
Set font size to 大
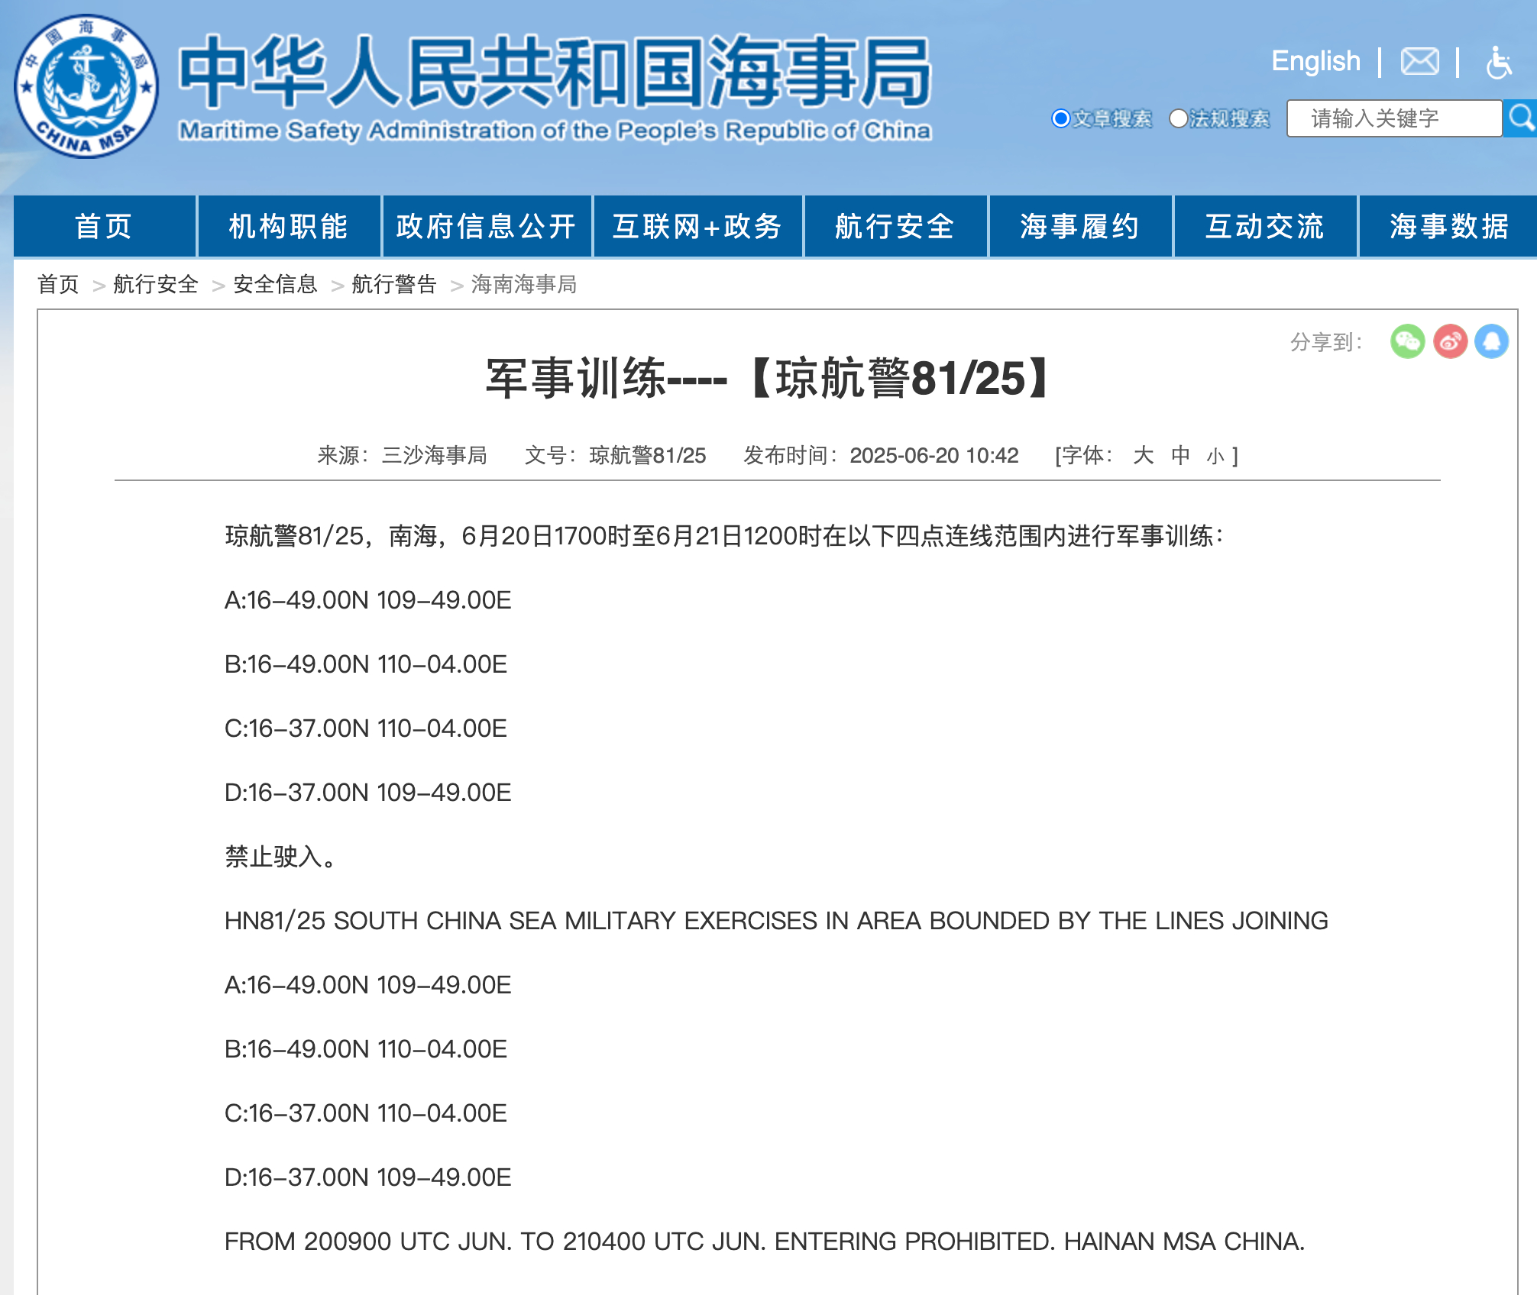[1143, 455]
